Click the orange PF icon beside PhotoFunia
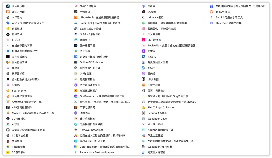This screenshot has width=272, height=158. coord(76,18)
